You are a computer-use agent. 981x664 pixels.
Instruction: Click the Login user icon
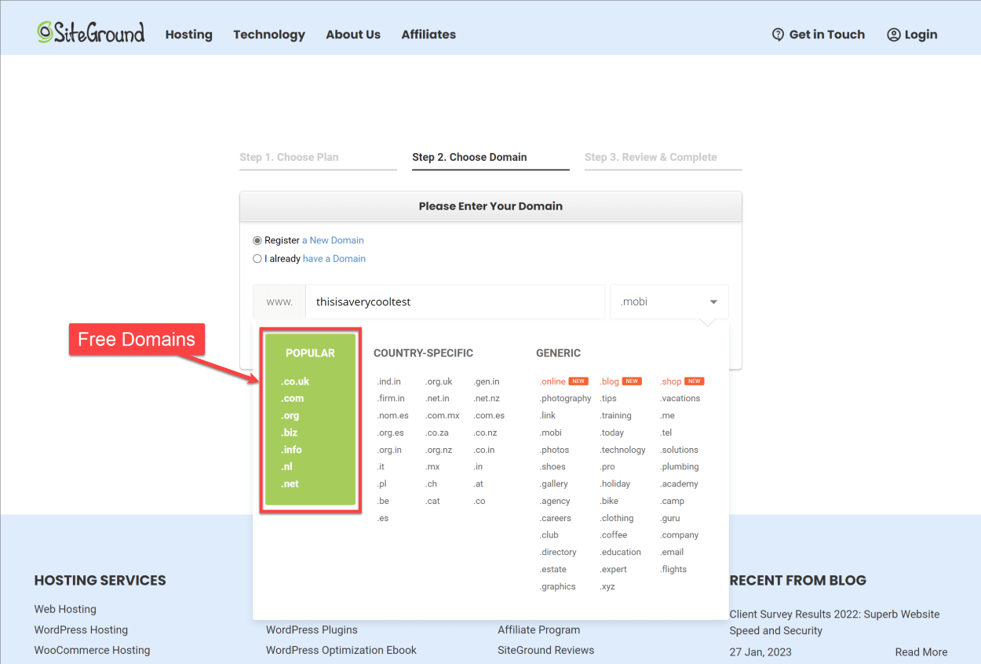(893, 35)
